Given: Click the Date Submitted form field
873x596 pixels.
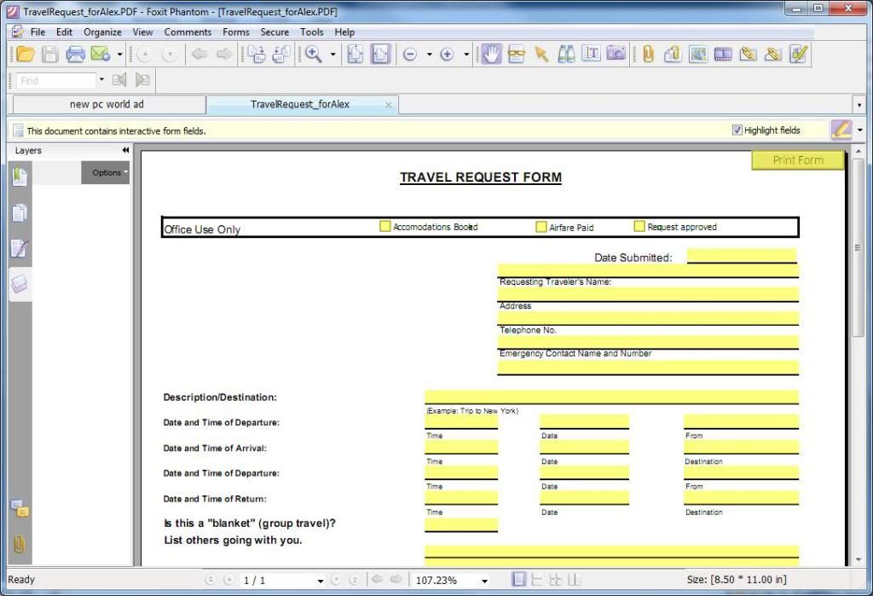Looking at the screenshot, I should [741, 256].
